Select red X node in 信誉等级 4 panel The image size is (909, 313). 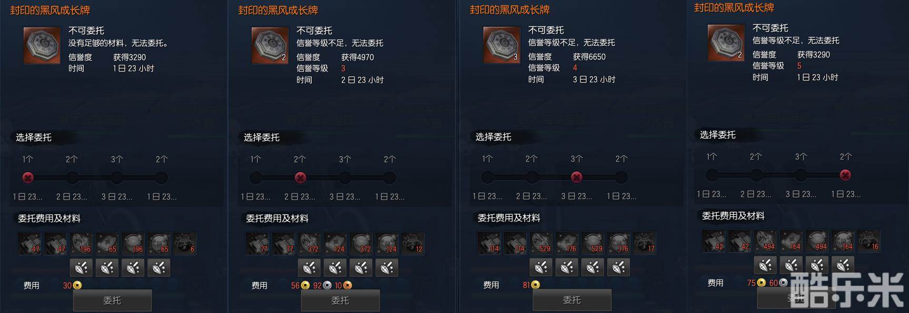577,177
